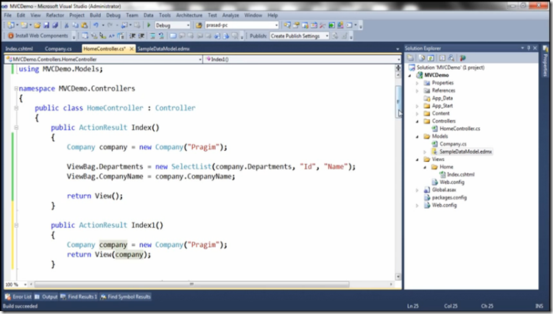Refresh Solution Explorer with Refresh icon
The height and width of the screenshot is (314, 553).
tap(431, 58)
